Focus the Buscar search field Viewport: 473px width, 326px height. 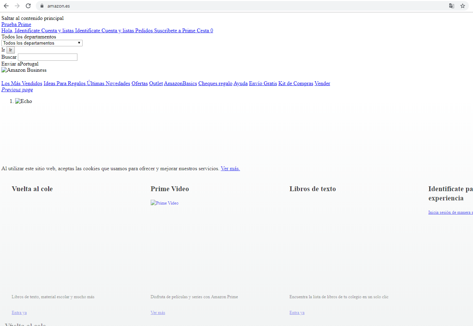pyautogui.click(x=47, y=57)
